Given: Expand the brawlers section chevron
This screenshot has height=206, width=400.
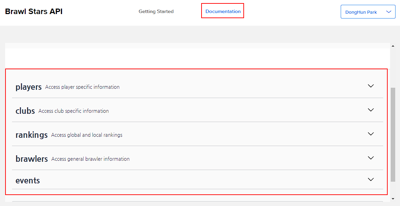Looking at the screenshot, I should pyautogui.click(x=371, y=158).
